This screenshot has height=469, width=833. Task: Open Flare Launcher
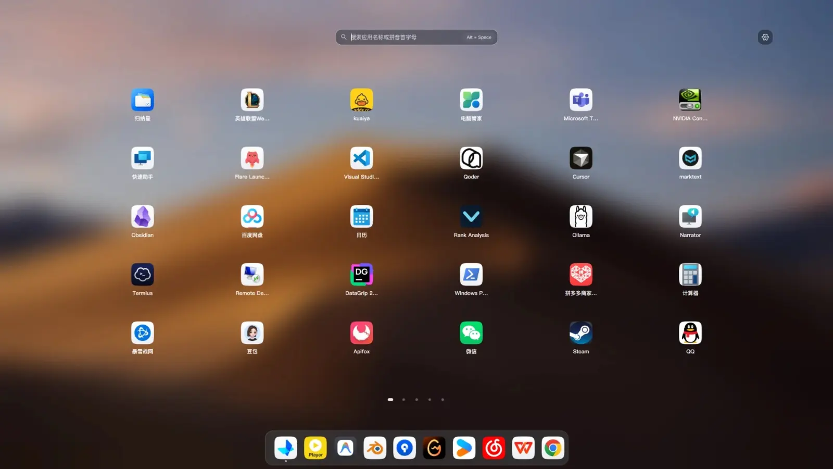[252, 158]
